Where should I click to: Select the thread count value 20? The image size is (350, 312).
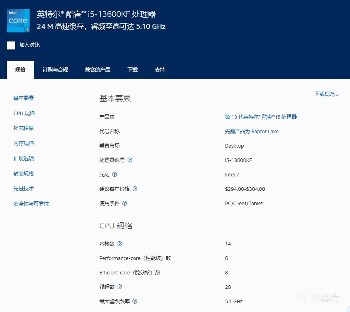click(228, 287)
